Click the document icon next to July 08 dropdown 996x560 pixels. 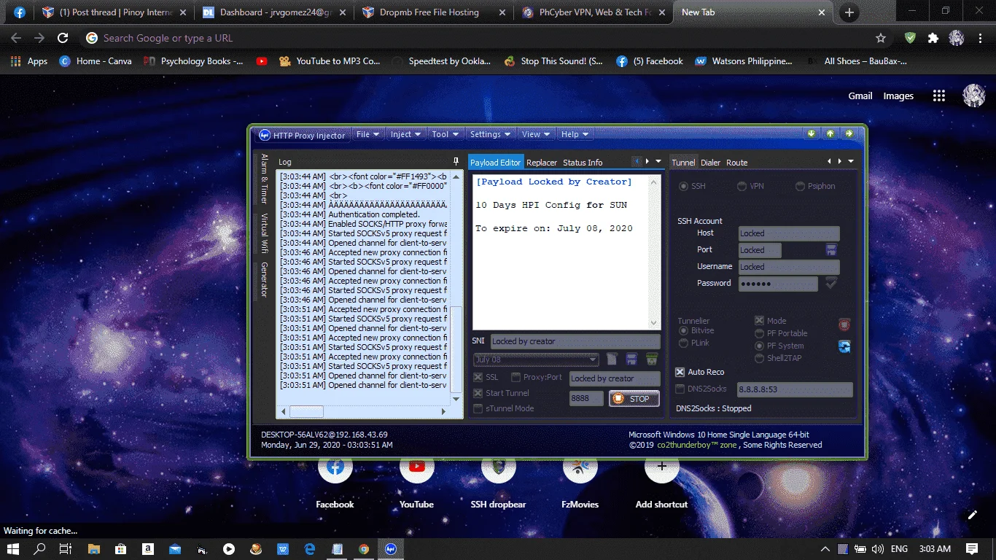click(612, 359)
